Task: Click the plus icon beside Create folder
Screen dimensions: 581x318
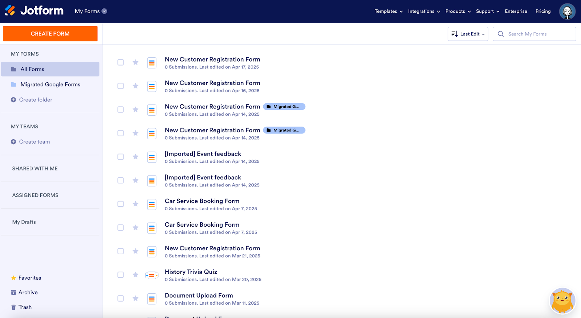Action: (x=13, y=100)
